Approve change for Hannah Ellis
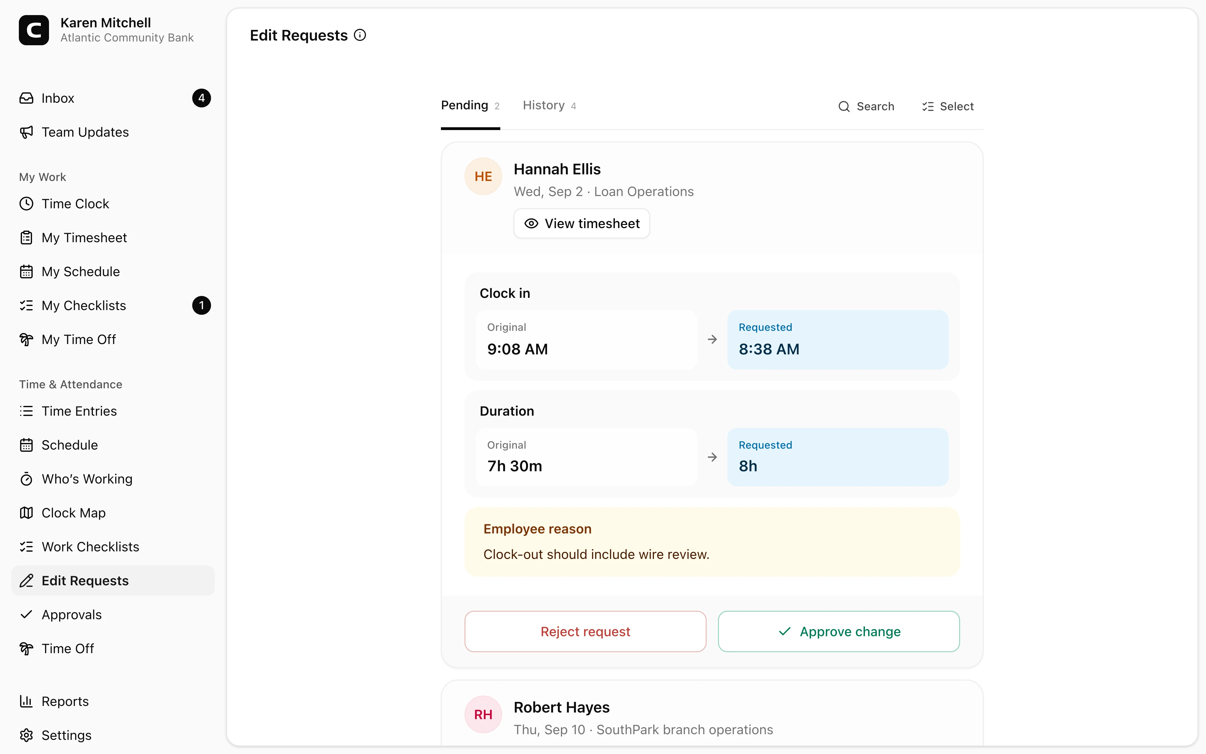The image size is (1206, 754). coord(839,631)
